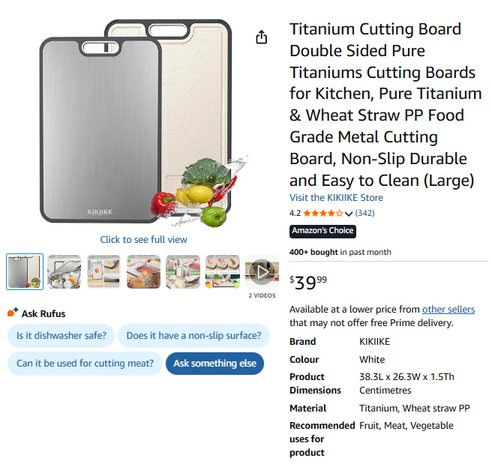Click the share icon above product image
Image resolution: width=492 pixels, height=470 pixels.
coord(261,37)
